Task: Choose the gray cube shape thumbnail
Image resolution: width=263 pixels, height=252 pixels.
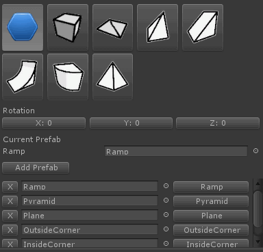Action: click(x=68, y=27)
